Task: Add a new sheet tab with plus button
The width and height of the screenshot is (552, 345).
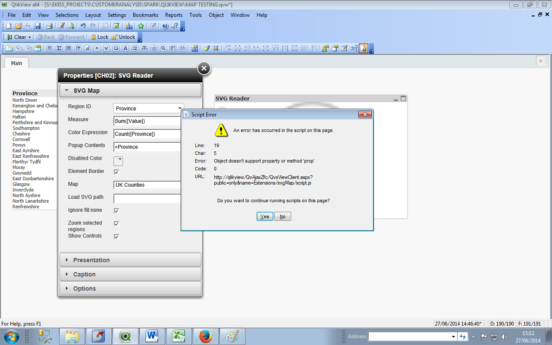Action: click(541, 61)
